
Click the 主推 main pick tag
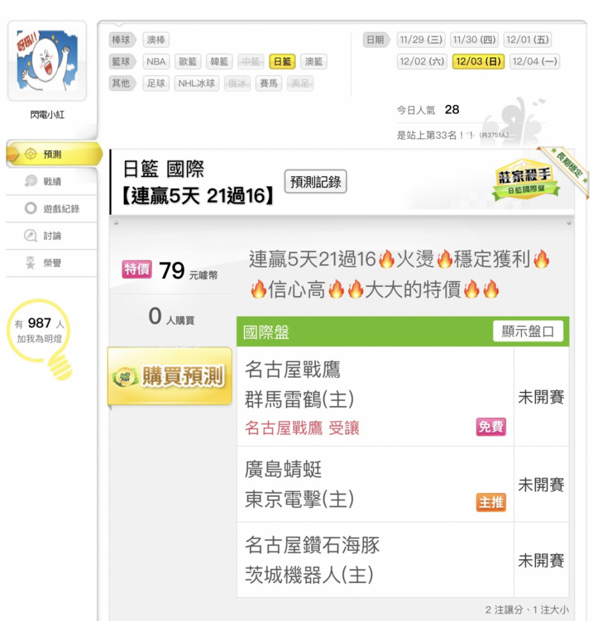(491, 502)
